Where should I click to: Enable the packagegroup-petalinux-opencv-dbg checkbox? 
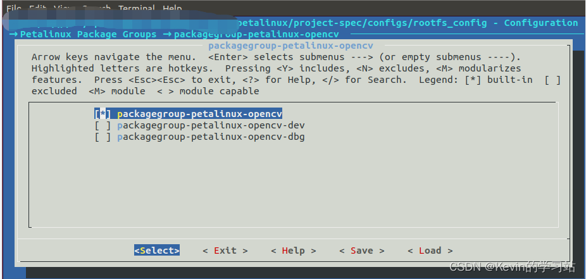click(x=103, y=137)
